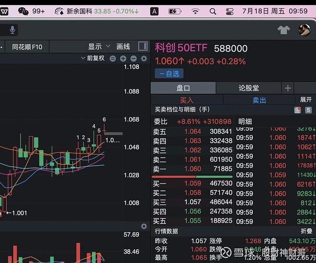Collapse the 行情数据 section with 折叠
The image size is (316, 263).
[306, 231]
